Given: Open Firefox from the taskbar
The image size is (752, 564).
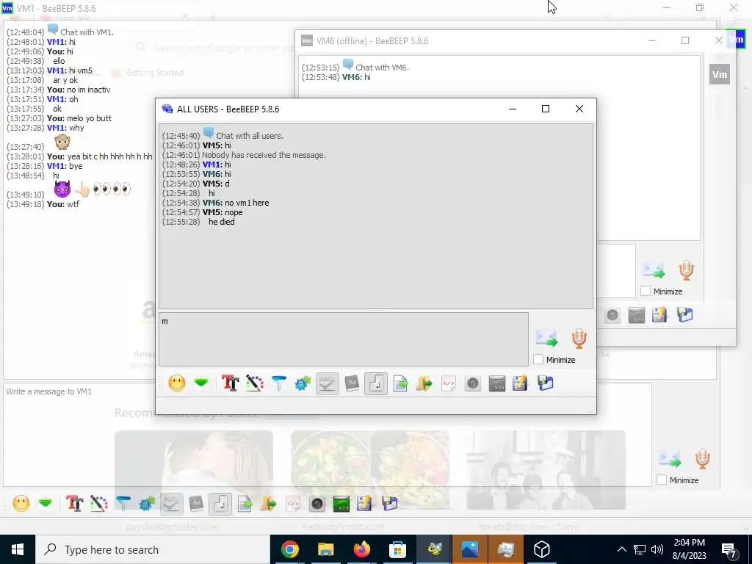Looking at the screenshot, I should pyautogui.click(x=361, y=549).
